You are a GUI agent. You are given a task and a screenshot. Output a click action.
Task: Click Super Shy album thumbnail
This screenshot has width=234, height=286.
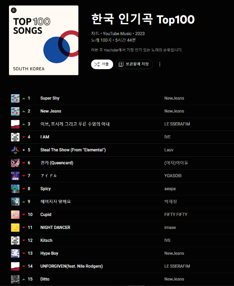[15, 98]
